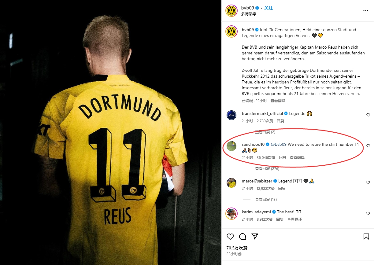Reply to karim_adeyemi's comment with 回复
This screenshot has width=374, height=265.
[x=280, y=219]
